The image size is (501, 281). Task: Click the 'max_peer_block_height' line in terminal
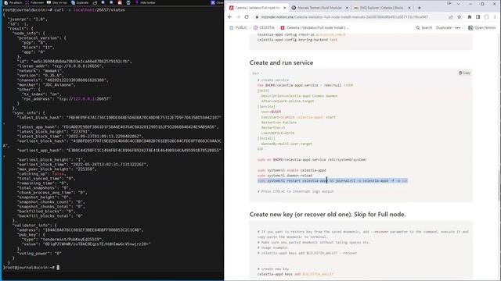click(x=57, y=169)
